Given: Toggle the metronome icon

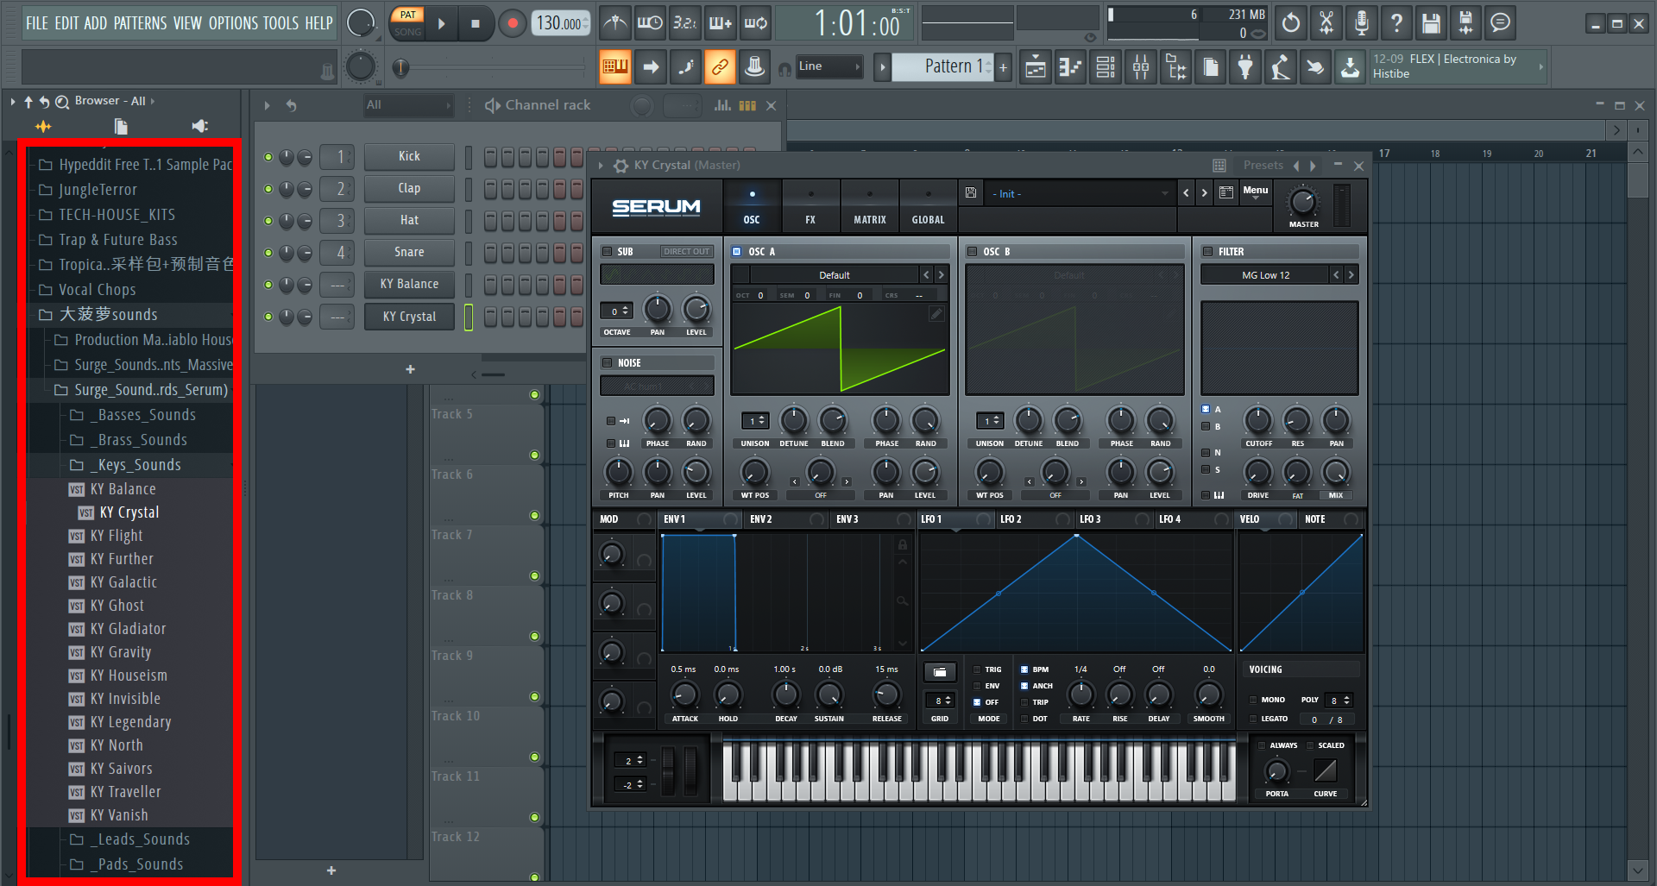Looking at the screenshot, I should [614, 23].
